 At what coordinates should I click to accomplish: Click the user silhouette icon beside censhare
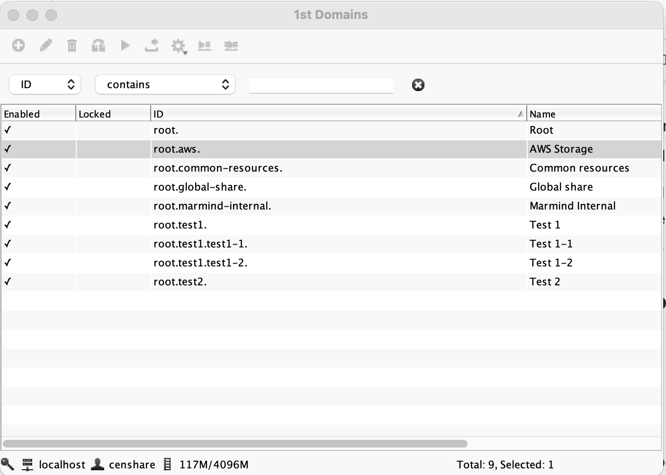click(98, 464)
